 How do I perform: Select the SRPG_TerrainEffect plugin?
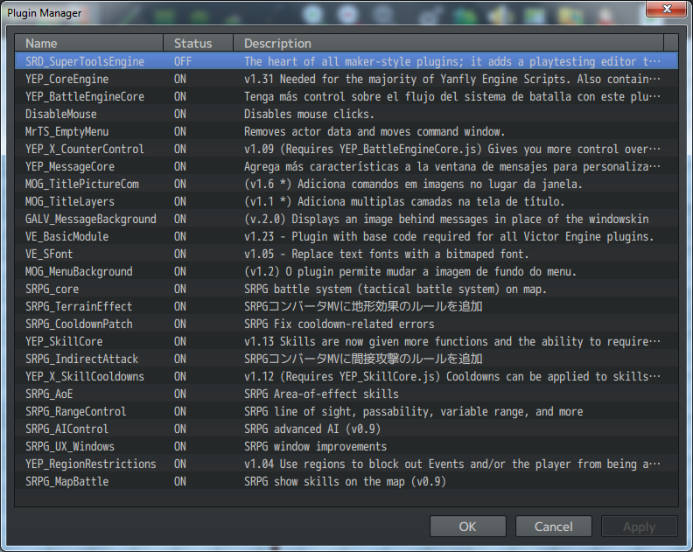point(346,307)
